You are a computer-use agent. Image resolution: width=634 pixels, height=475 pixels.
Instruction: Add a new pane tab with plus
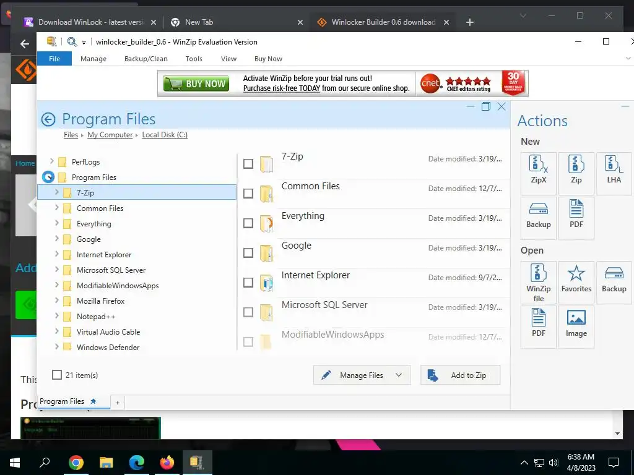coord(117,402)
